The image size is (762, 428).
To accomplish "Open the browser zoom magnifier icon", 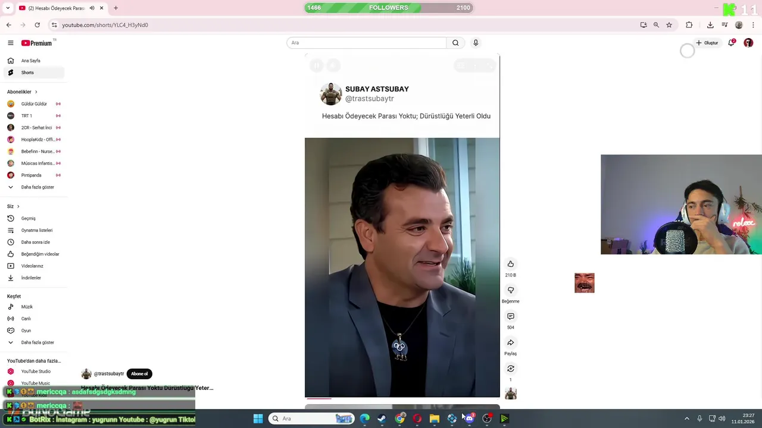I will (x=656, y=25).
